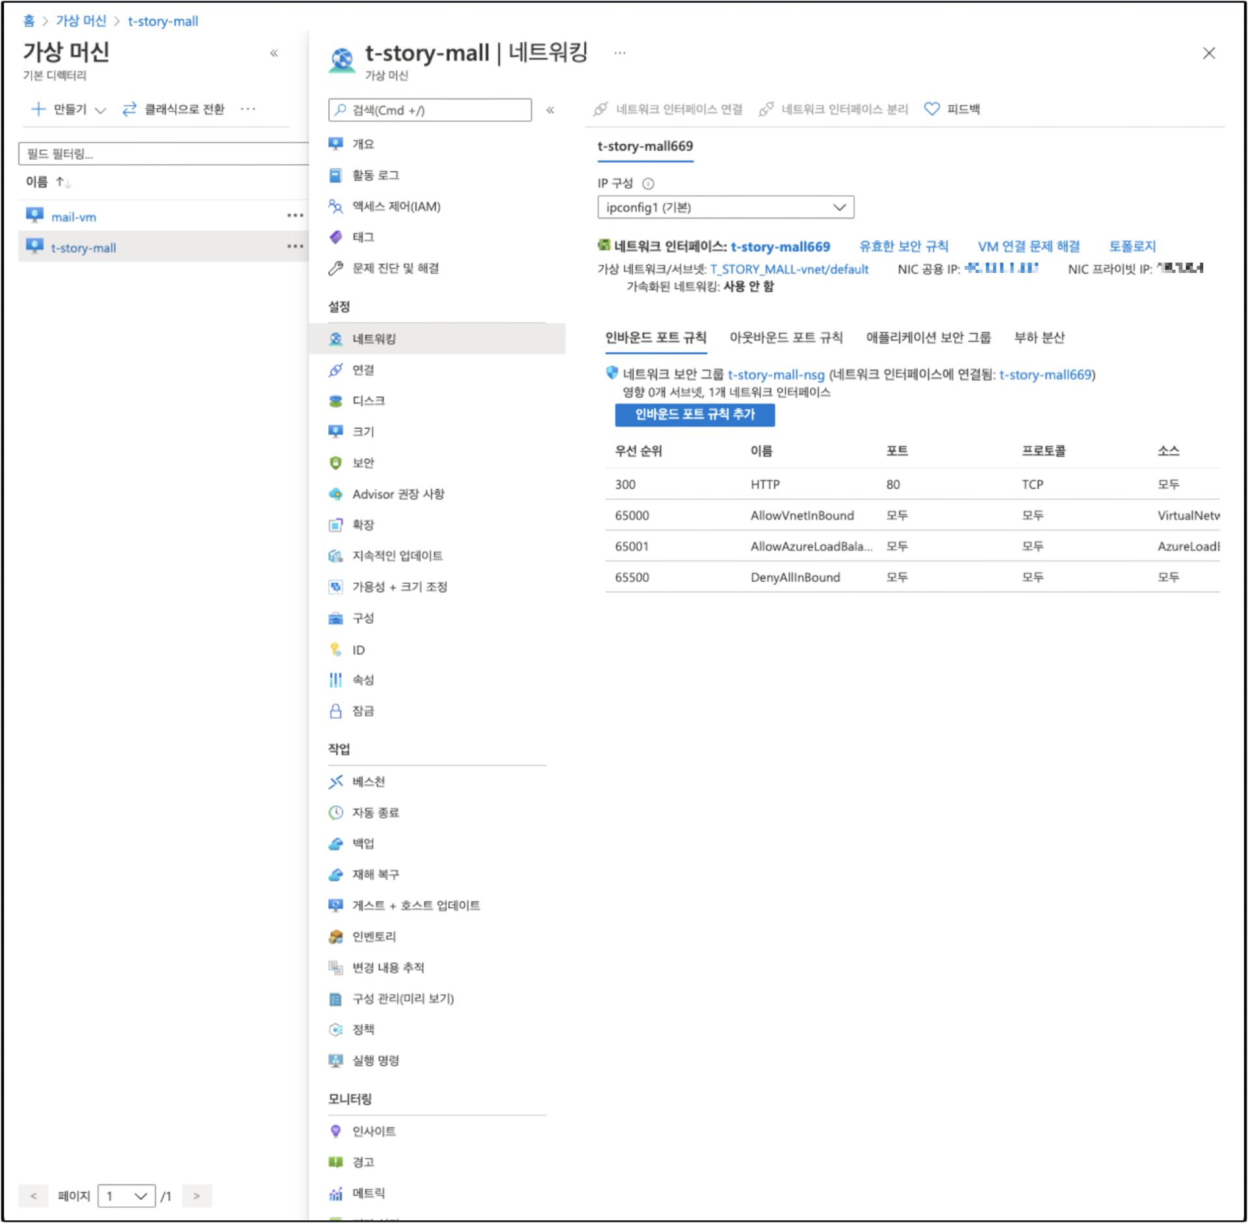Click the Bastion (베스천) icon in sidebar
Viewport: 1248px width, 1223px height.
tap(335, 782)
